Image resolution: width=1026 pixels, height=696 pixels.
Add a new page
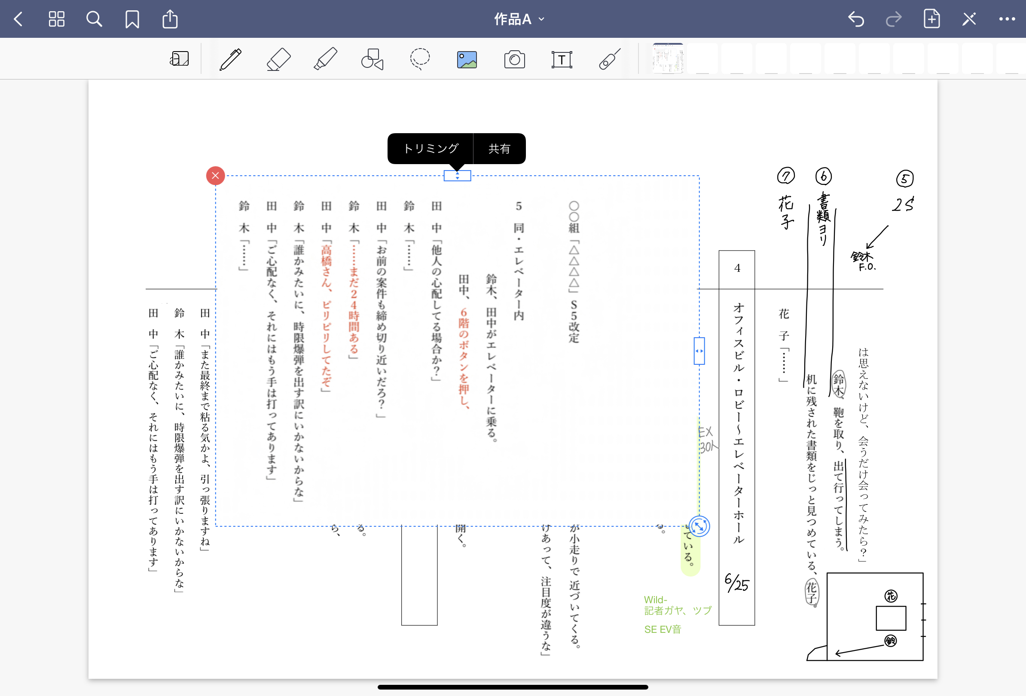point(931,19)
